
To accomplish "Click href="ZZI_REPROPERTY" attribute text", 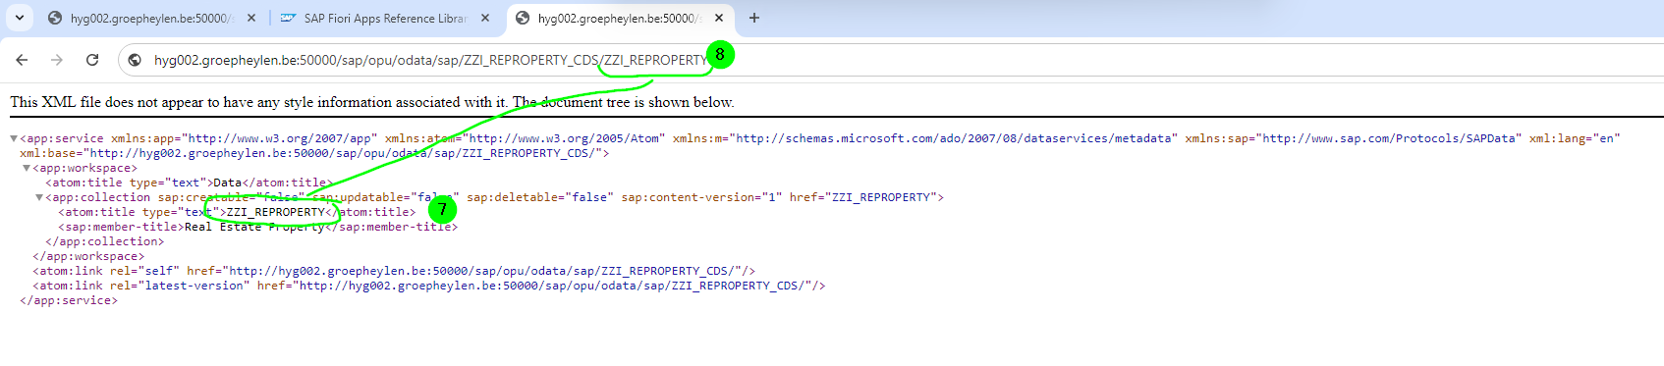I will pos(862,197).
